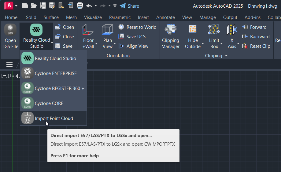Switch to the Annotate ribbon tab
This screenshot has width=281, height=172.
click(x=165, y=17)
